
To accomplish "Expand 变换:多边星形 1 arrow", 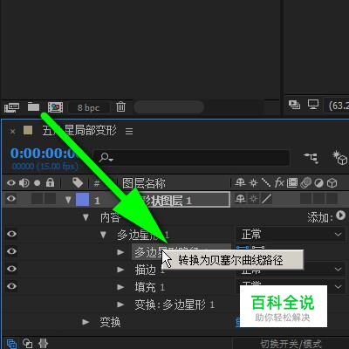I will 120,305.
